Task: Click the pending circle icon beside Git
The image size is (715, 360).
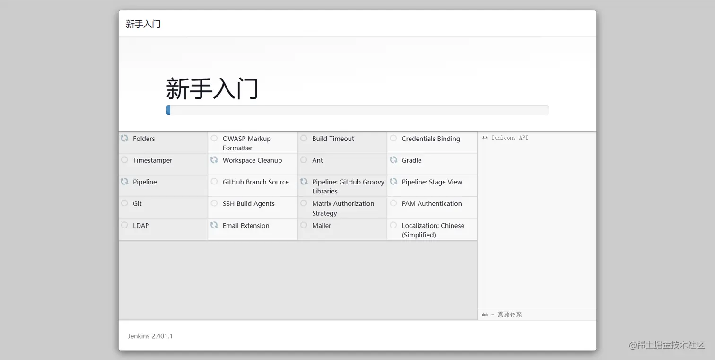Action: [x=124, y=203]
